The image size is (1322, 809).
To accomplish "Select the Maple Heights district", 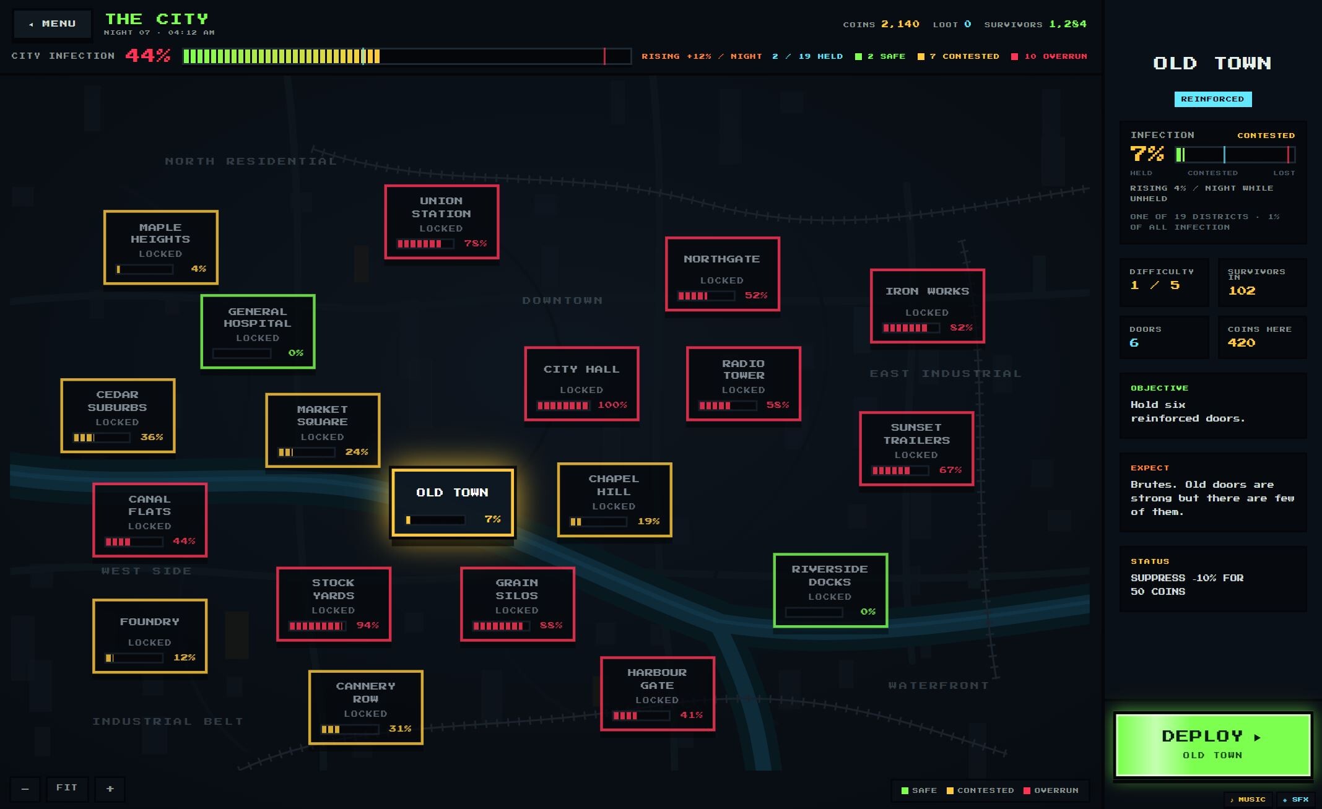I will [x=161, y=248].
